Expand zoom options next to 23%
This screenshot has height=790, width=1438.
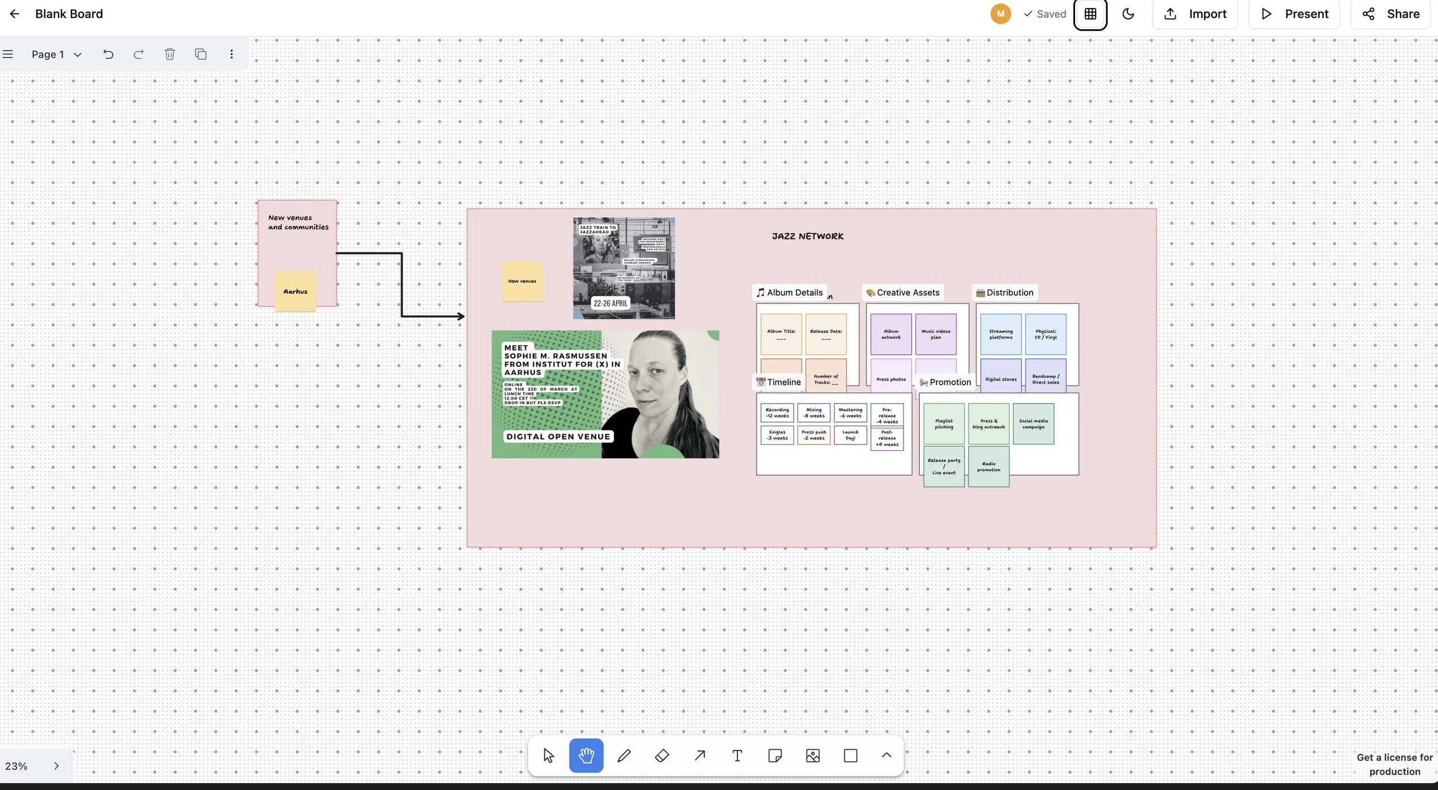[56, 766]
